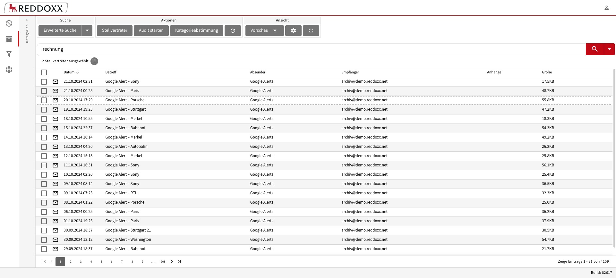Click Kategorieabstimmung button

coord(197,30)
